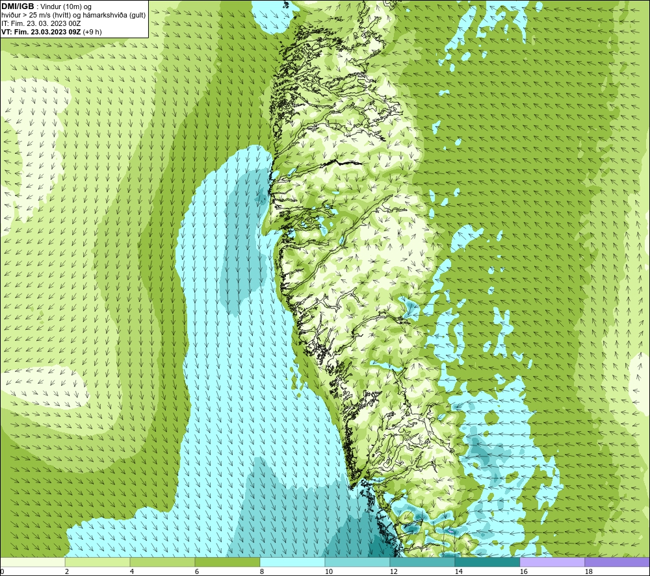
Task: Click the legend value label '18'
Action: coord(589,572)
